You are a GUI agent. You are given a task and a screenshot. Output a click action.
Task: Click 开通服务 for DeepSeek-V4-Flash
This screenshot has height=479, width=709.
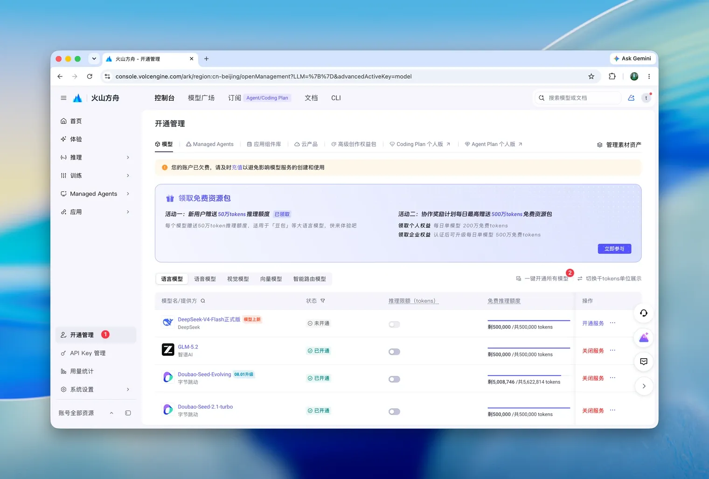click(593, 323)
